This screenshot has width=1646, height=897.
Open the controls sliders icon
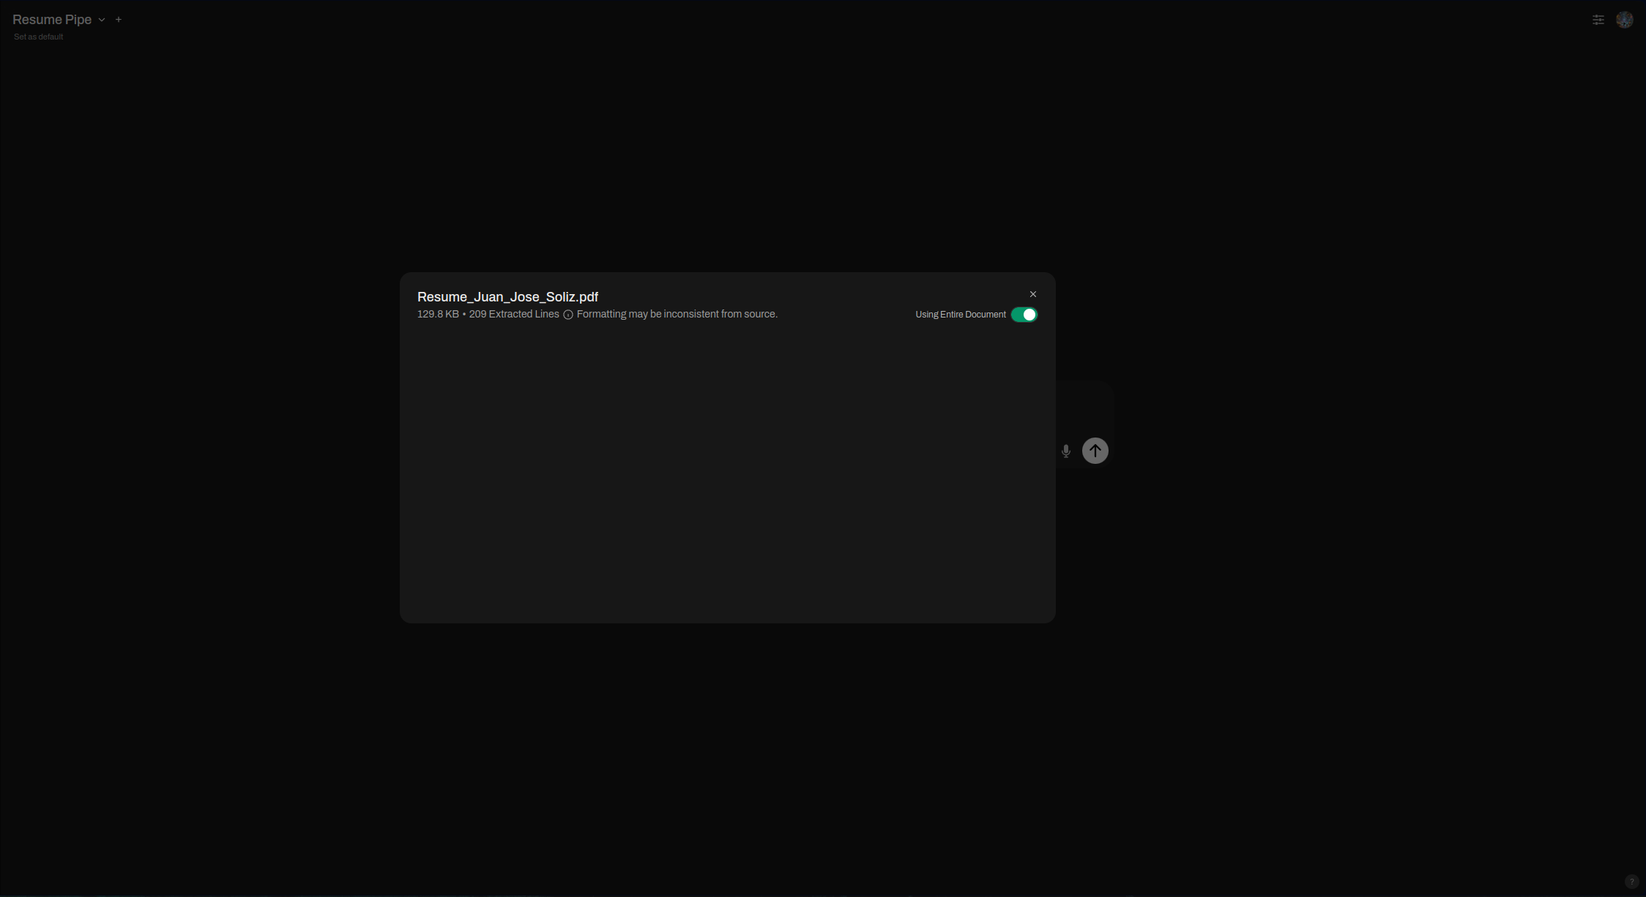(x=1598, y=20)
